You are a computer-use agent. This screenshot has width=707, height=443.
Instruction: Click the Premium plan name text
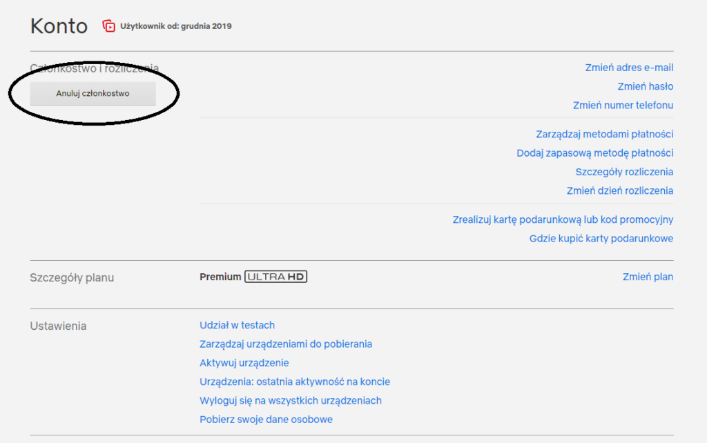pyautogui.click(x=220, y=277)
